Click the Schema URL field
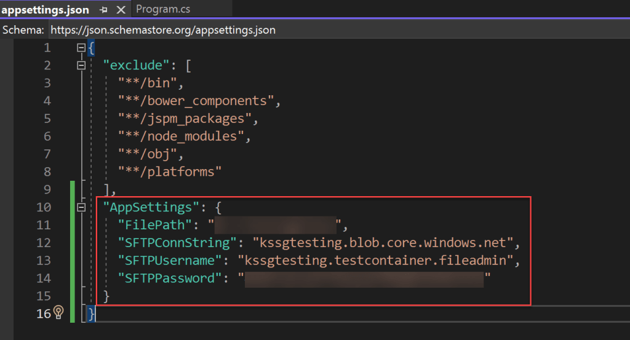This screenshot has width=630, height=340. click(x=163, y=30)
